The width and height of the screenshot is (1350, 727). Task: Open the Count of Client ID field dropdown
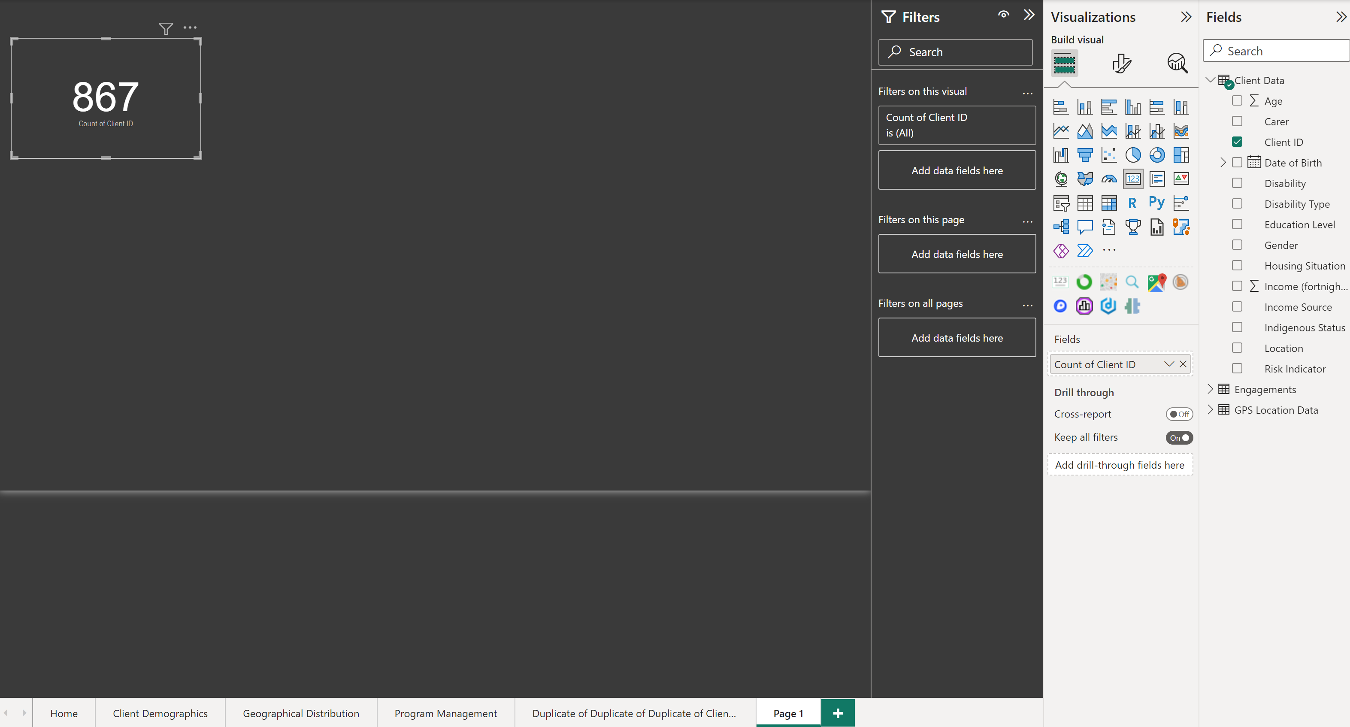click(1168, 364)
